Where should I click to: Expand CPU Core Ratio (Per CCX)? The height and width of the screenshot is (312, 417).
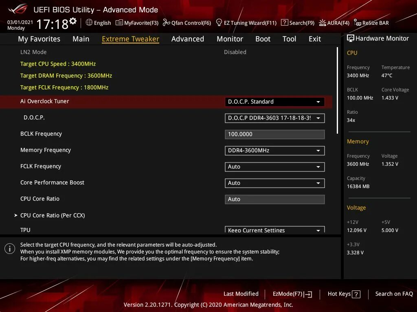53,215
